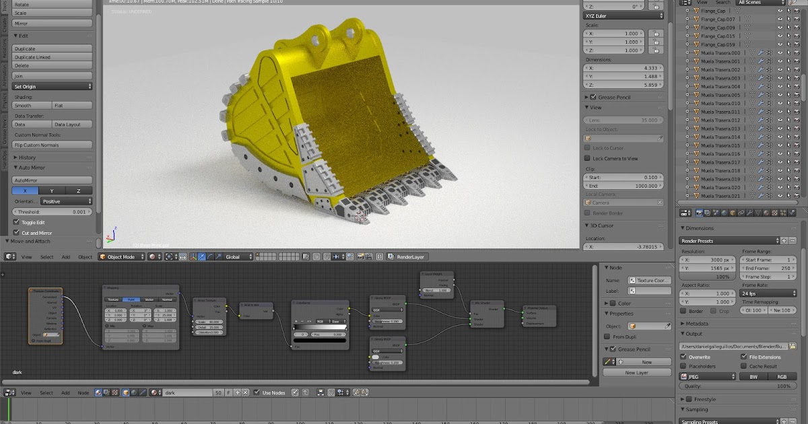Switch node tree to texture nodes icon

pos(115,392)
